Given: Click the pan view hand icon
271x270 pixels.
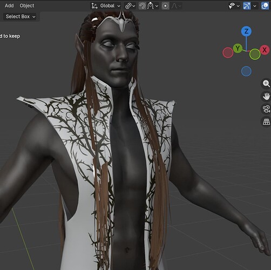Looking at the screenshot, I should tap(266, 96).
